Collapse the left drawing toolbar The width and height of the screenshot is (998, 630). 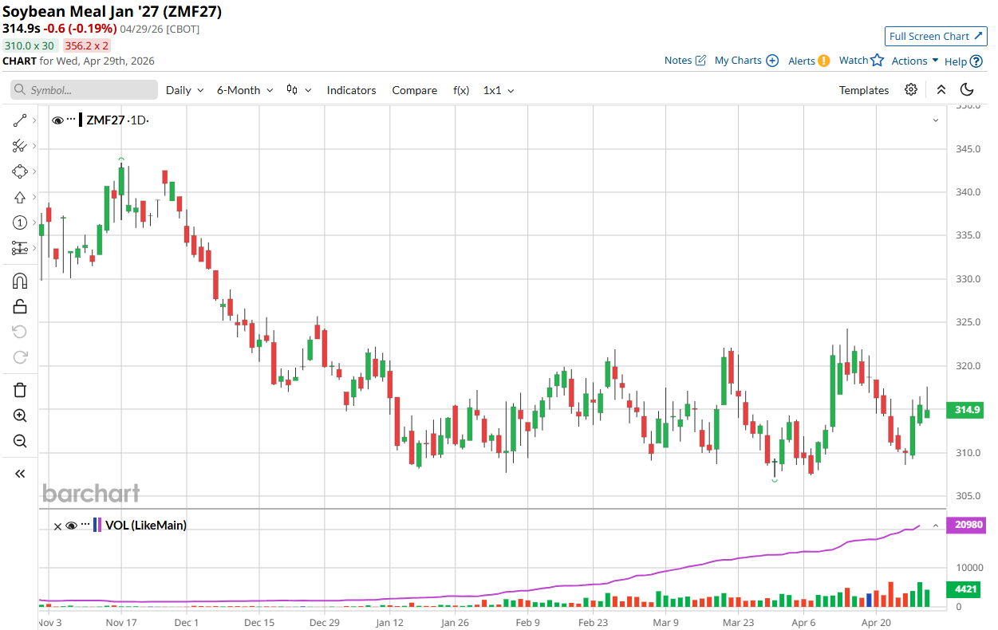click(x=20, y=474)
